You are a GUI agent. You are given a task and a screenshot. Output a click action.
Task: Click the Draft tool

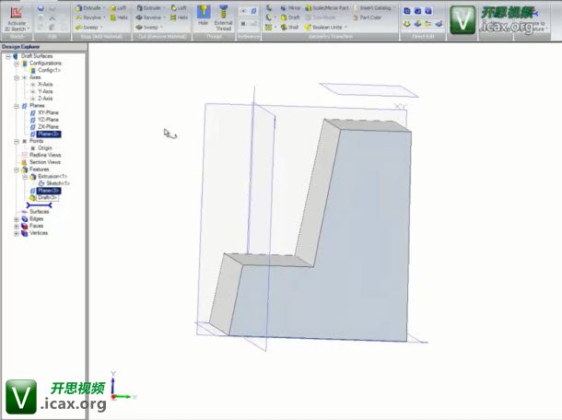click(290, 17)
